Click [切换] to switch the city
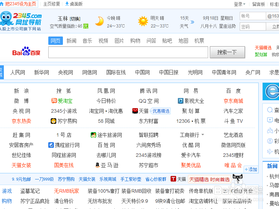Screen dimensions: 279x209 75,19
